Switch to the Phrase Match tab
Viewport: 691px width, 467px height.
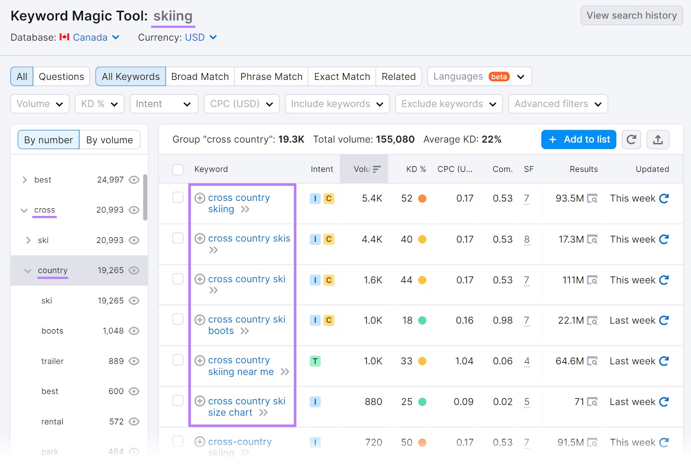coord(271,76)
